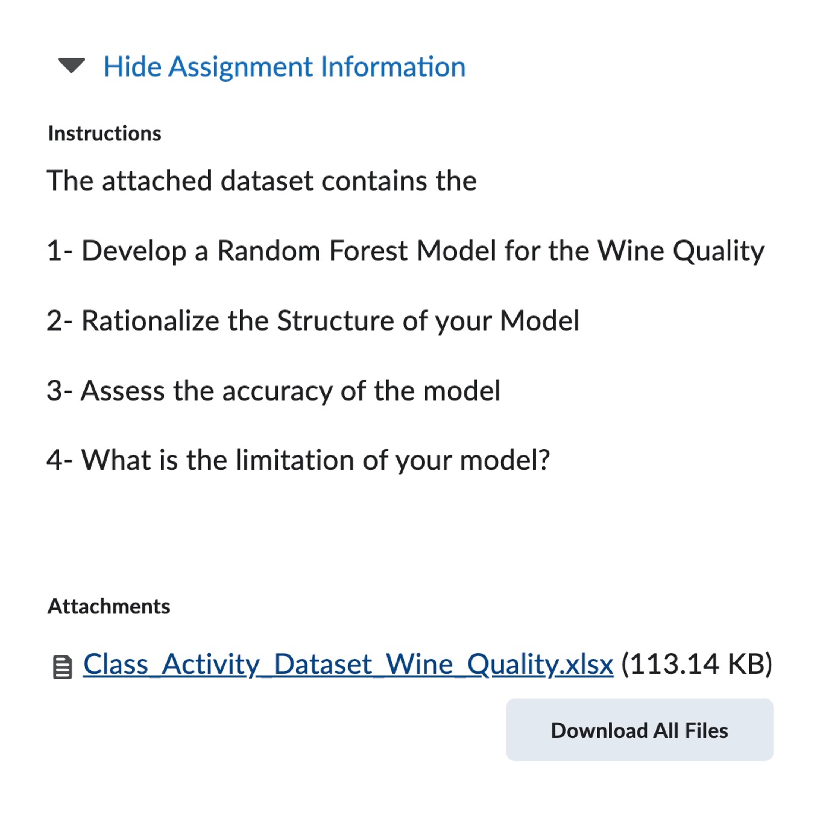The width and height of the screenshot is (830, 832).
Task: Click the limitation of your model question
Action: pos(298,460)
